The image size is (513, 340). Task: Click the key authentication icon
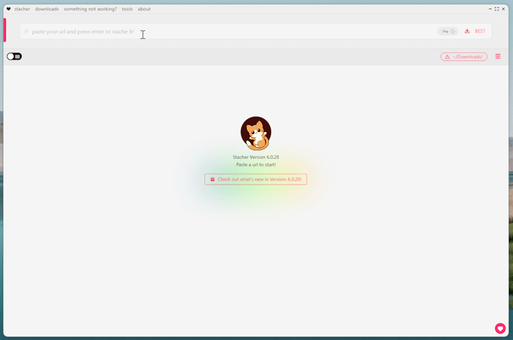click(445, 32)
